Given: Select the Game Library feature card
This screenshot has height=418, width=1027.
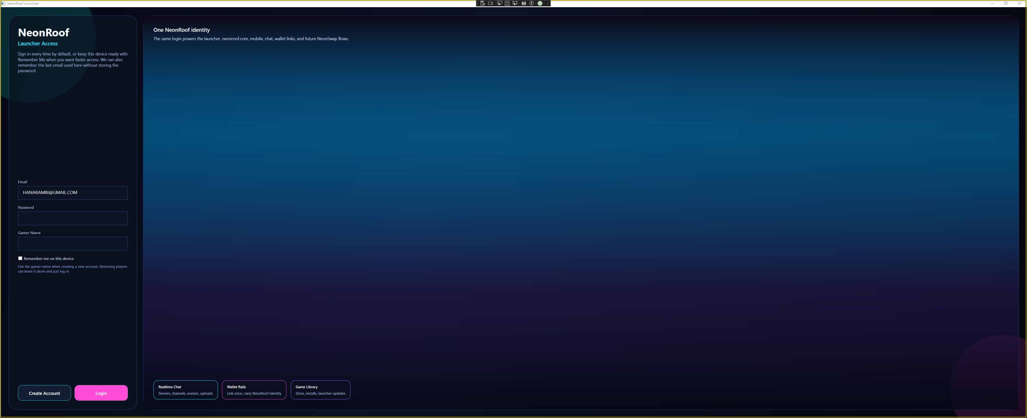Looking at the screenshot, I should (321, 390).
